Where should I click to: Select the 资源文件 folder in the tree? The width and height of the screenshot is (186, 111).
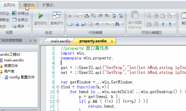[11, 66]
